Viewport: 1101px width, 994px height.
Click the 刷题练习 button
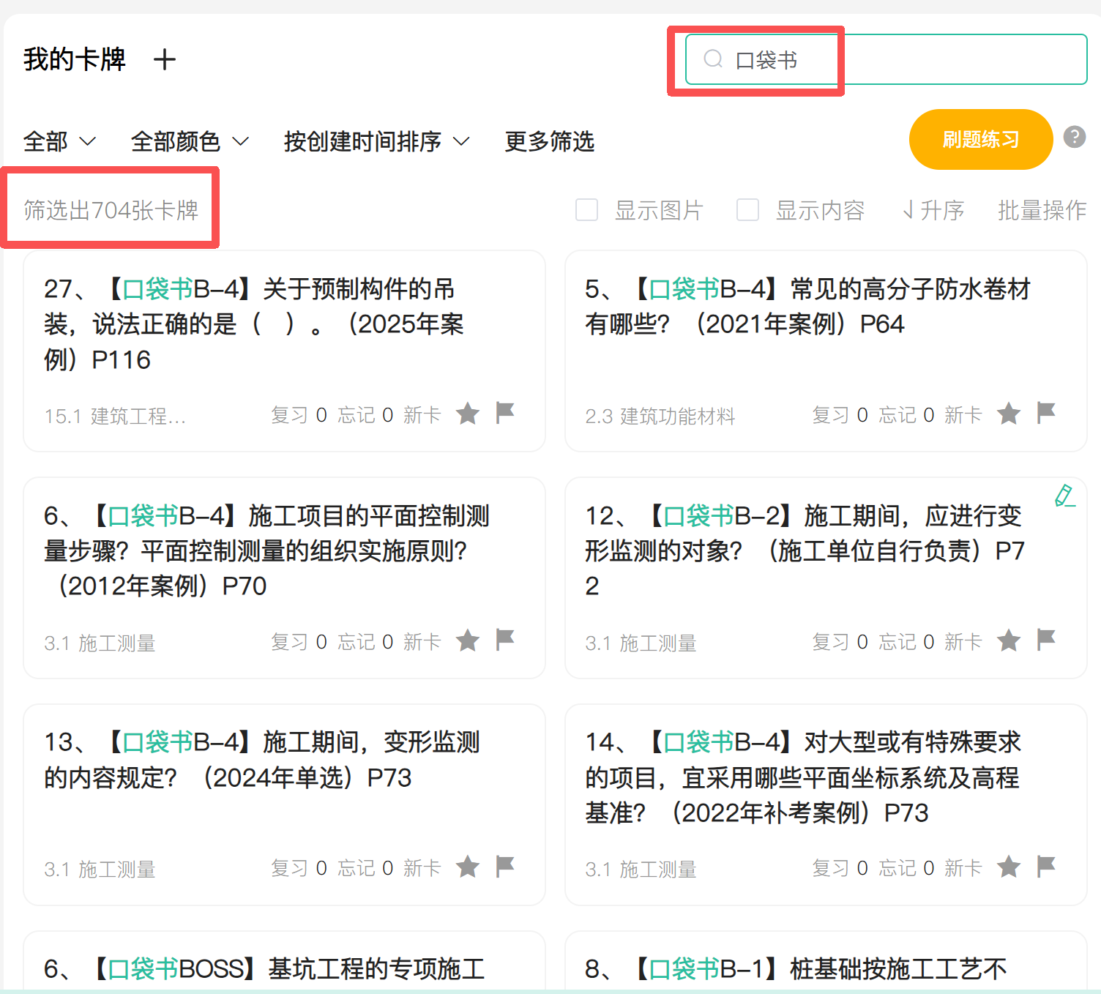coord(981,139)
